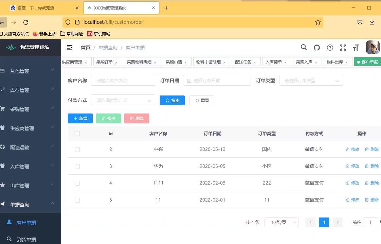Click the user avatar picture
The image size is (381, 244).
pos(373,47)
